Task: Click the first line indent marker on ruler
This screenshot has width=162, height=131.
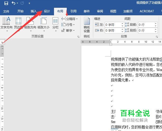Action: click(x=111, y=40)
